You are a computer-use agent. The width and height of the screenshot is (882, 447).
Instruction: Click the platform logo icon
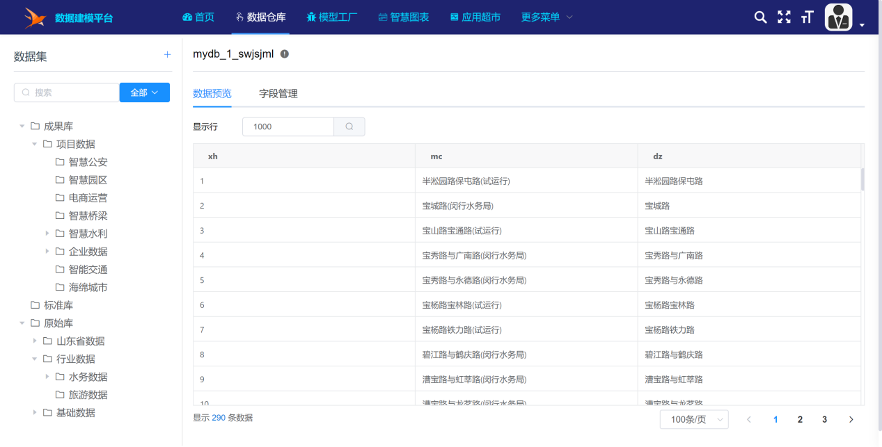pos(33,17)
